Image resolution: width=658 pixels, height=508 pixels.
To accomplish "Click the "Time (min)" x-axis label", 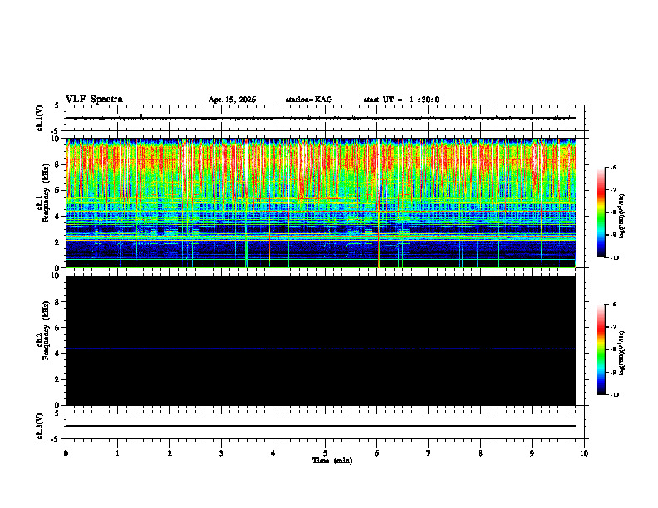I will click(x=332, y=461).
